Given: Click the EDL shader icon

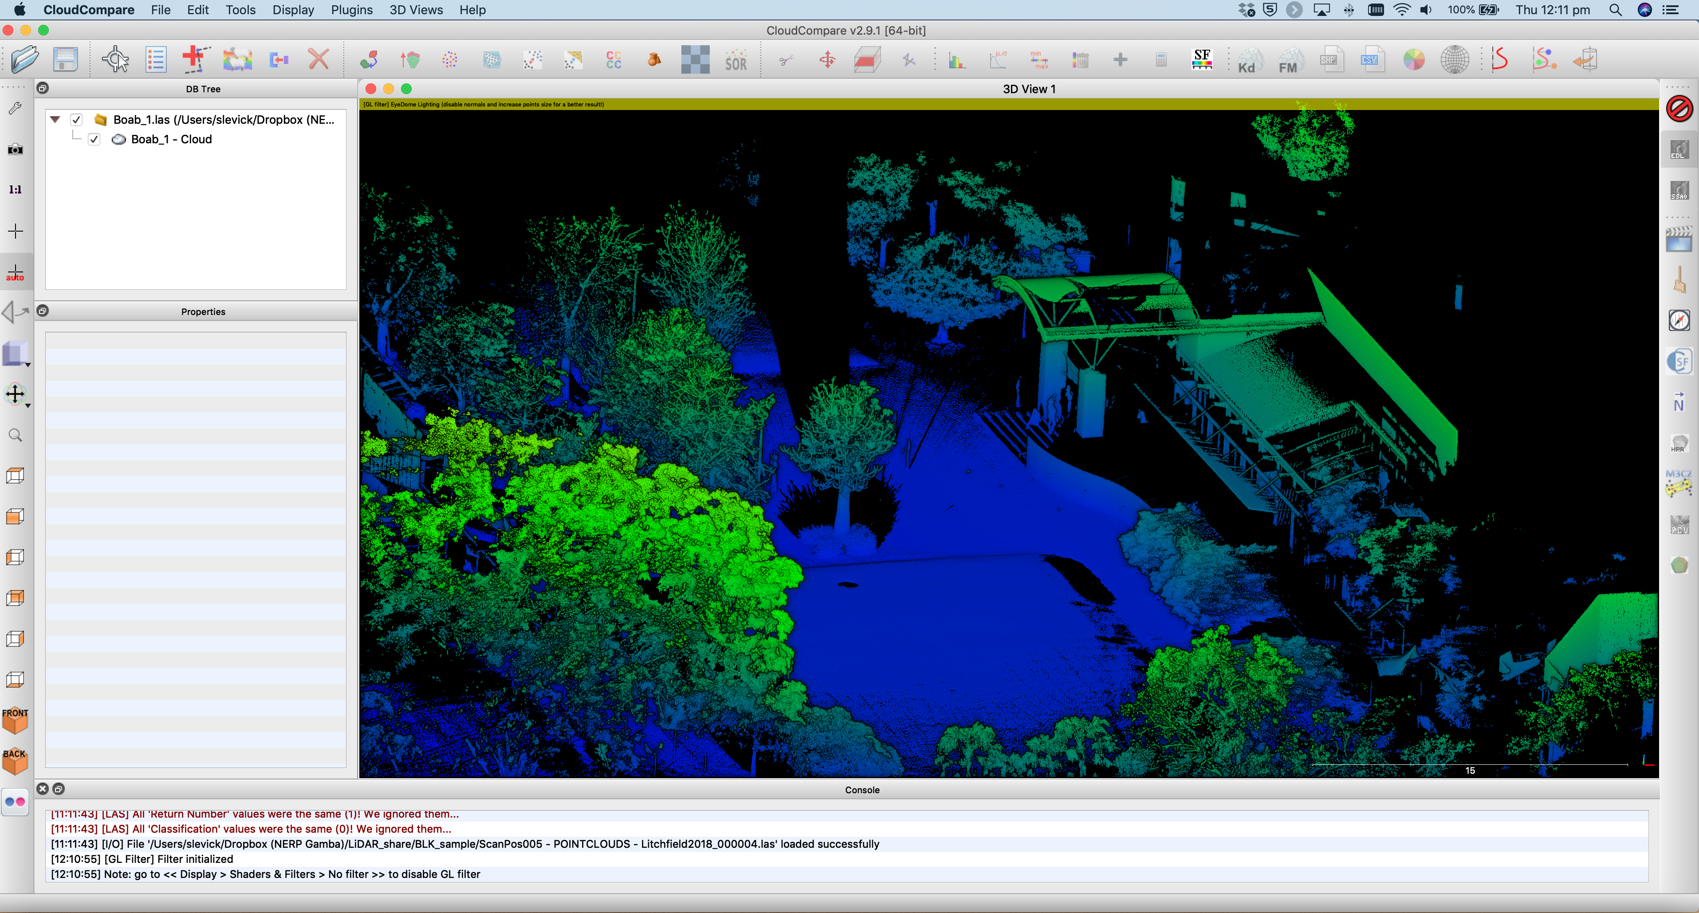Looking at the screenshot, I should 1679,150.
